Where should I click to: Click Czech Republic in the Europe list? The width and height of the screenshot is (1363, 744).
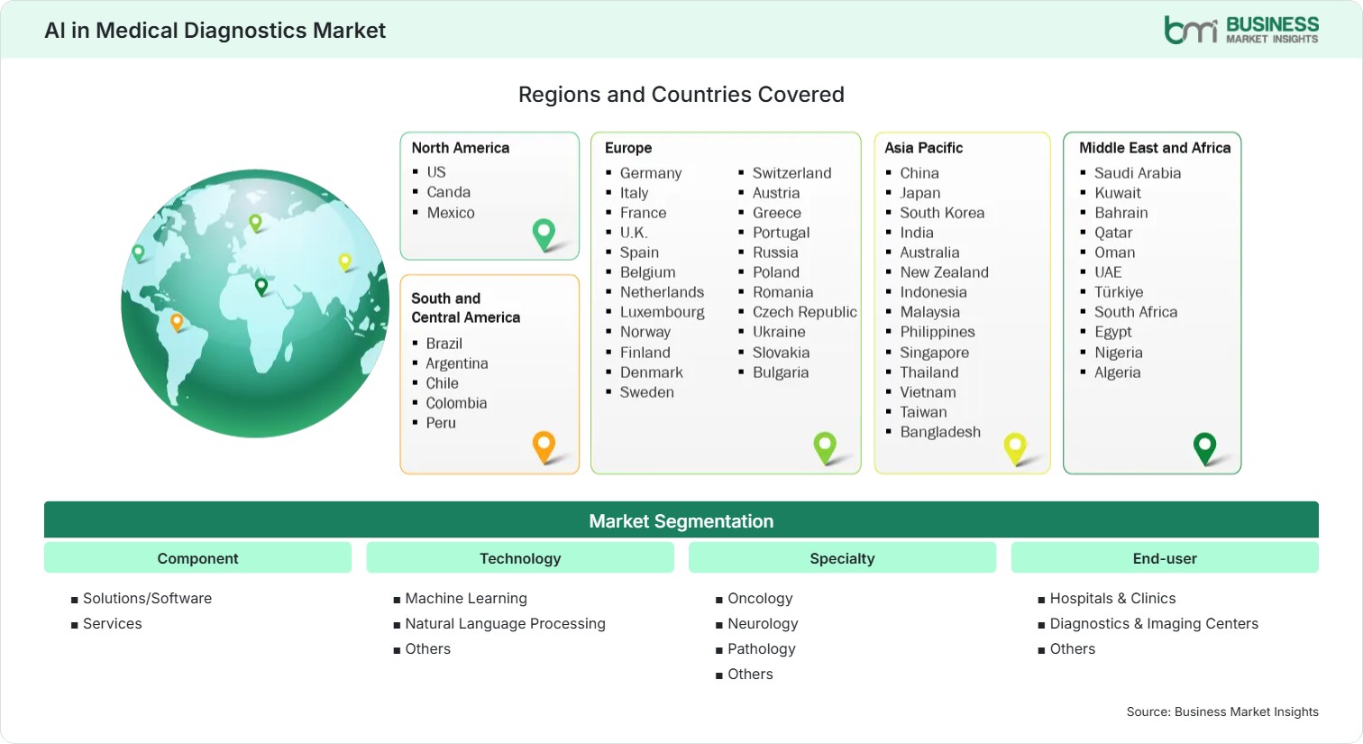[x=805, y=312]
